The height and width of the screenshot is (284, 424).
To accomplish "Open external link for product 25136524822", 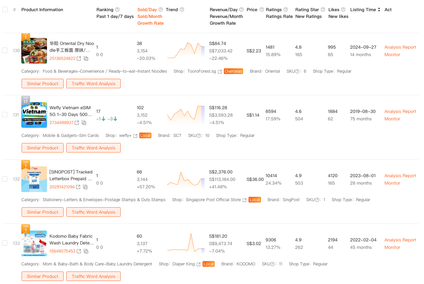I will (79, 58).
